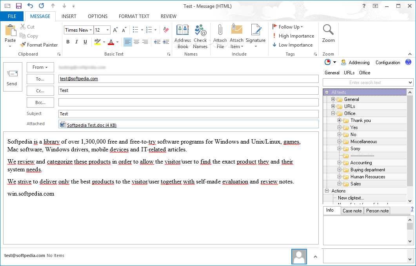Click the Send button
This screenshot has height=266, width=416.
point(12,77)
